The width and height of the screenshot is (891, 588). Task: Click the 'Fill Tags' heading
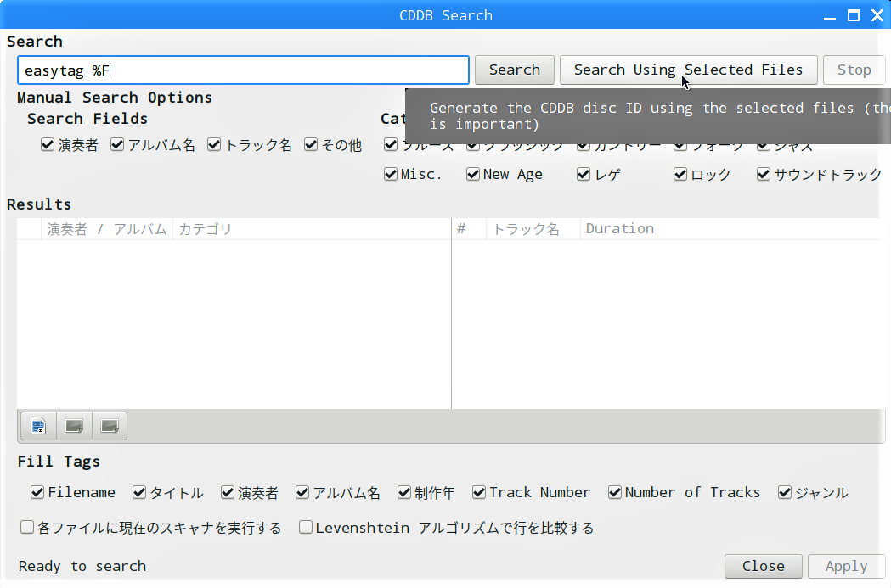(x=59, y=462)
